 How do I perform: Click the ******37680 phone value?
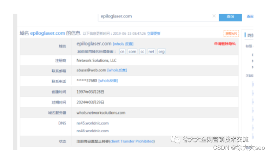(87, 81)
